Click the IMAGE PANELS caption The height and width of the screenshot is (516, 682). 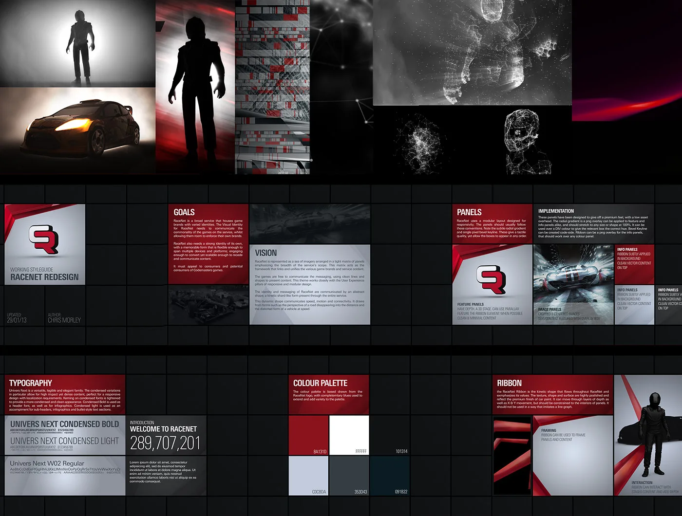pyautogui.click(x=549, y=309)
